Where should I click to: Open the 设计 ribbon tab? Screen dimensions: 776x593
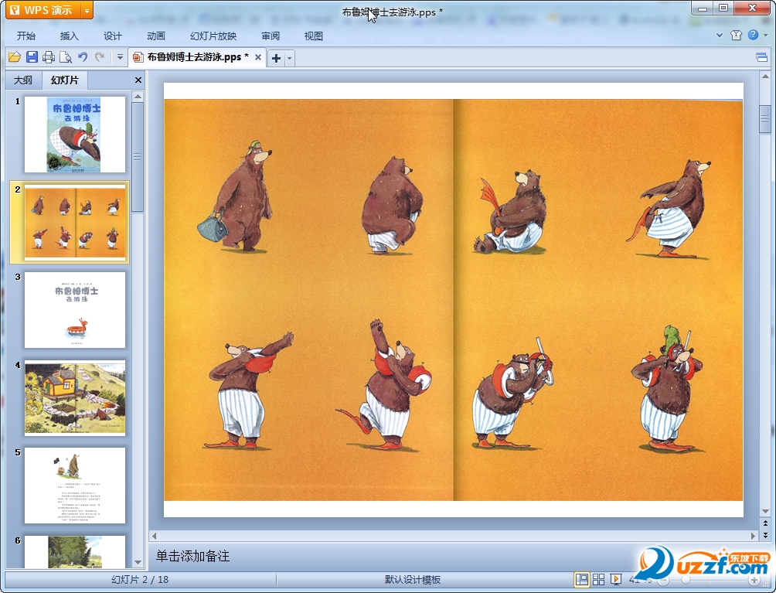click(x=112, y=36)
